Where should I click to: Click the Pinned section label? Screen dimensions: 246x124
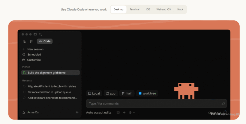point(26,67)
